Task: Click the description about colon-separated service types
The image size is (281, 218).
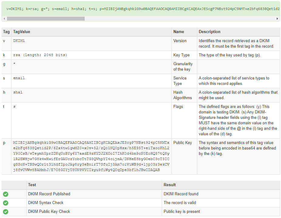Action: pos(234,81)
